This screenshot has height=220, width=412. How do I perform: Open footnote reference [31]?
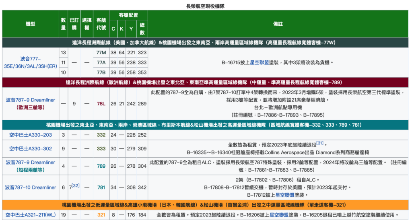320,143
